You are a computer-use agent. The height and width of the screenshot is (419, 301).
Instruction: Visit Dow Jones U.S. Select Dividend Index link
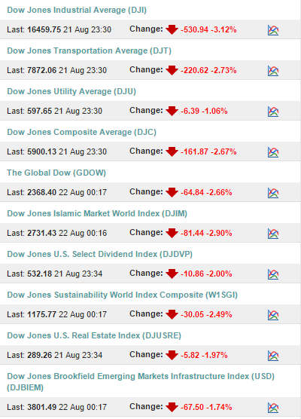pos(100,254)
